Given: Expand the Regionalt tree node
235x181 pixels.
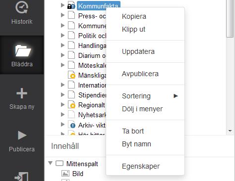Looking at the screenshot, I should 62,104.
